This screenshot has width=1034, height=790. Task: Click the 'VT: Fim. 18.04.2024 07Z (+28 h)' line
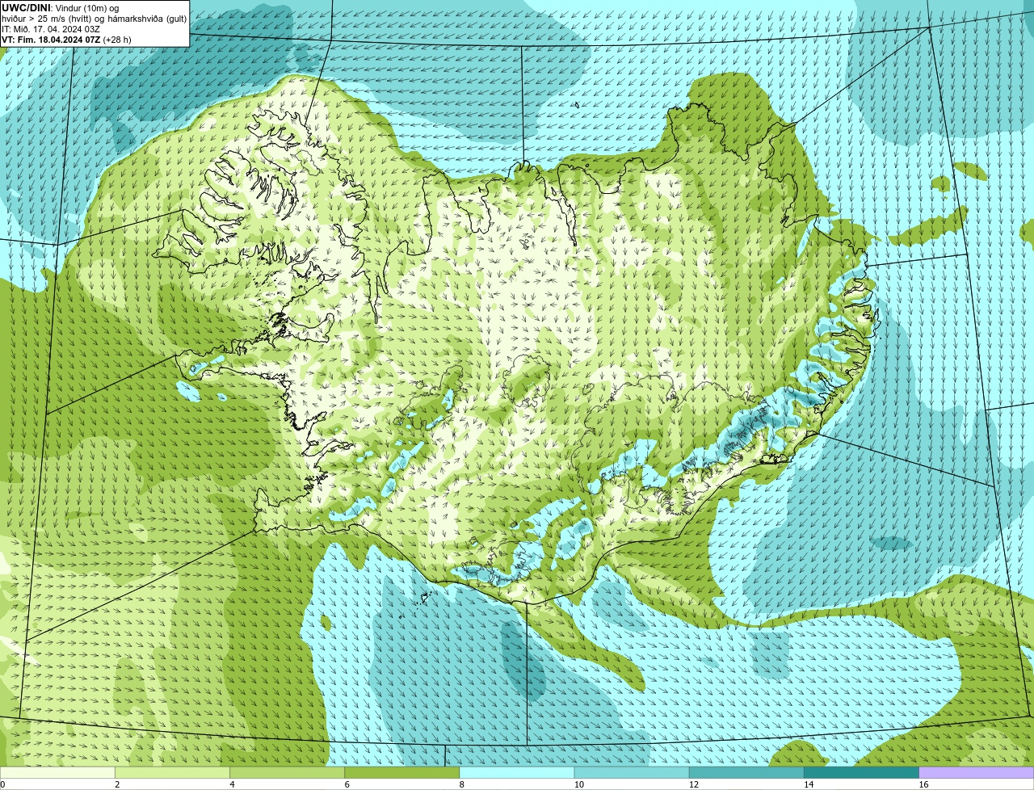[66, 40]
